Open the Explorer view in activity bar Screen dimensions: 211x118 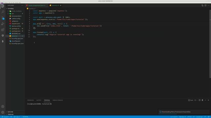click(3, 6)
